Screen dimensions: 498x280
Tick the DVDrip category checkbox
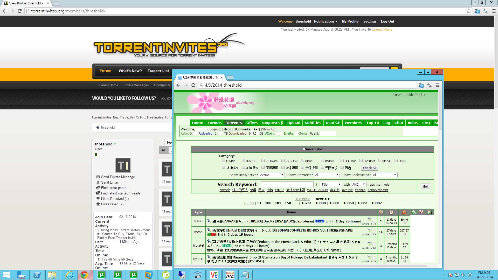[x=322, y=161]
